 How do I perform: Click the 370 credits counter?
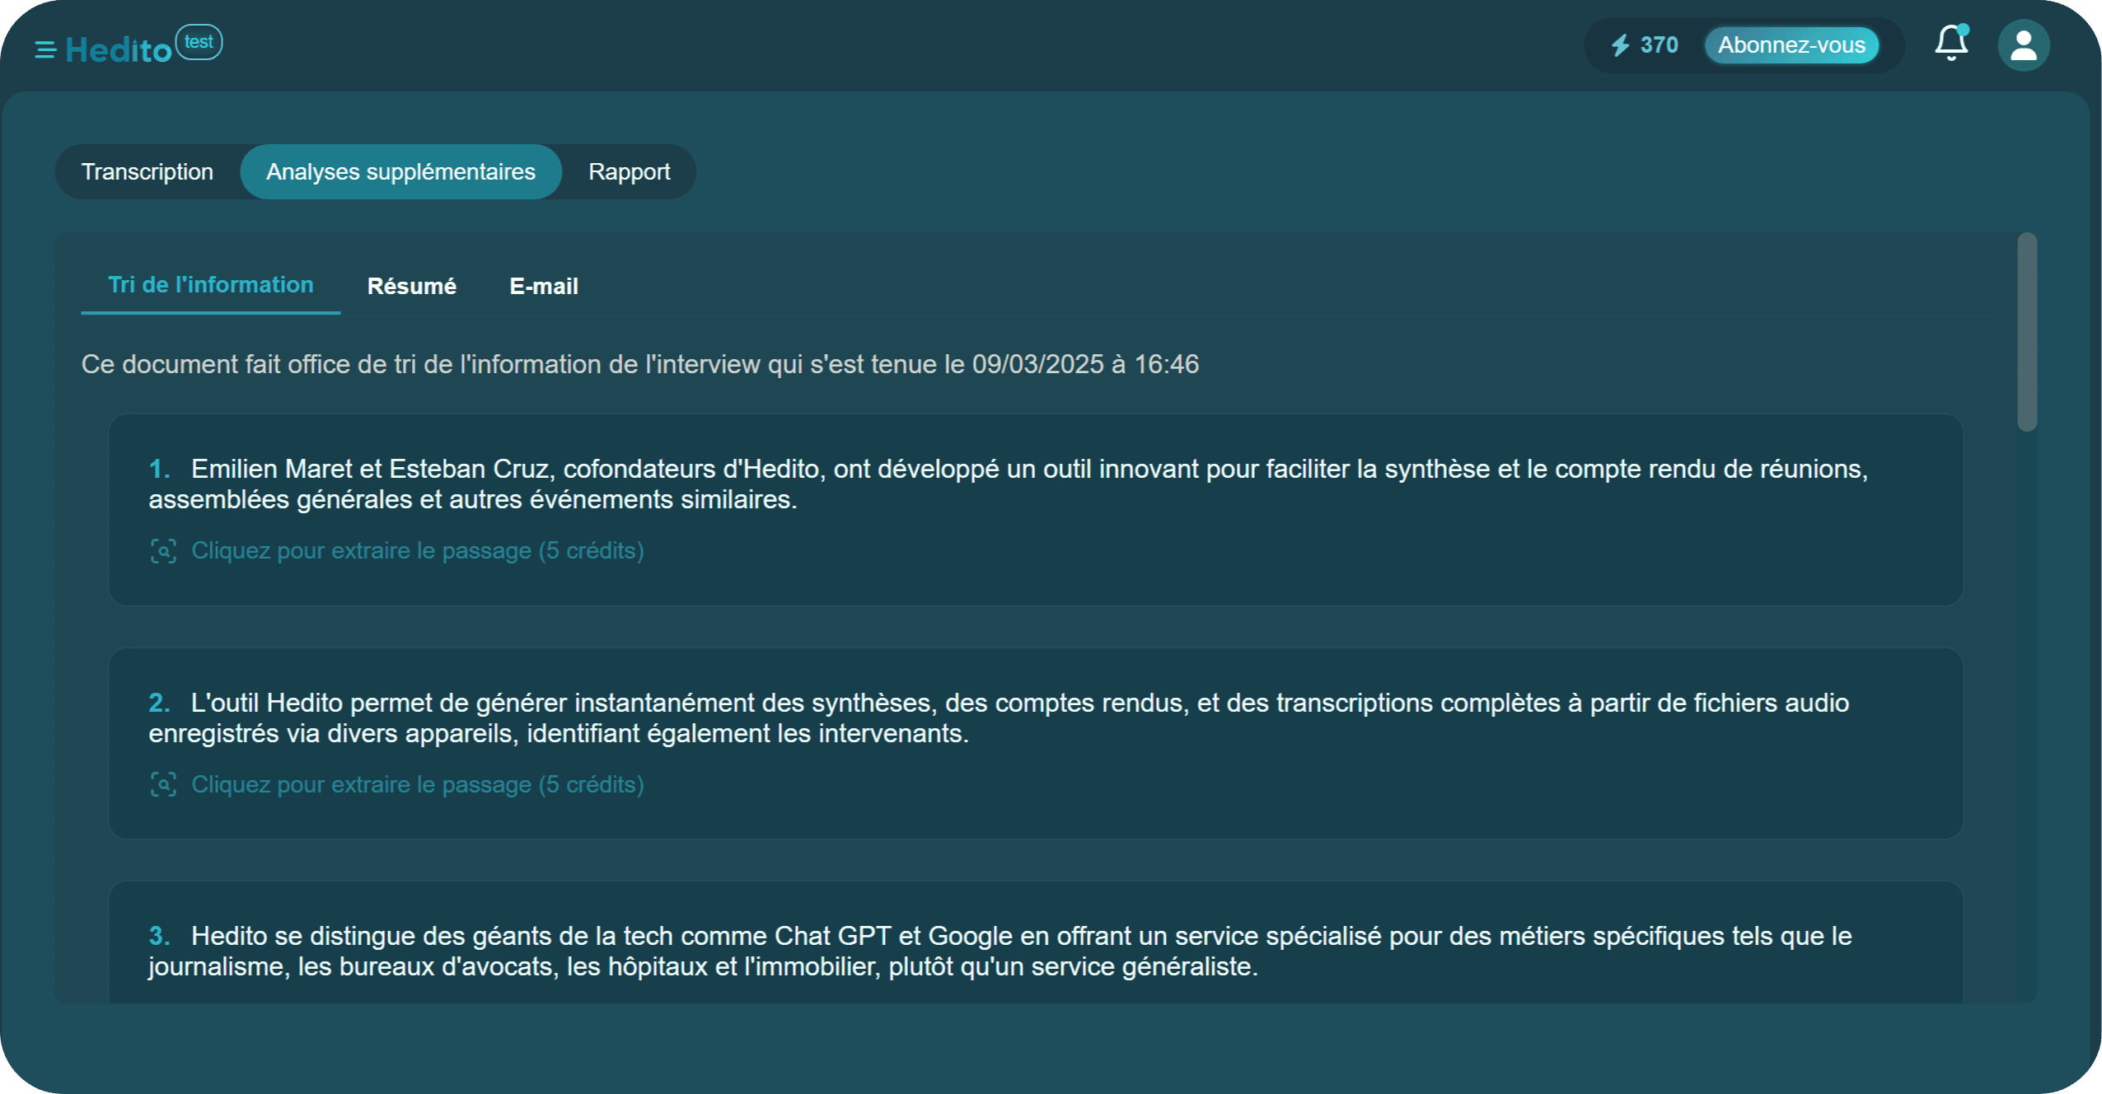pyautogui.click(x=1659, y=45)
